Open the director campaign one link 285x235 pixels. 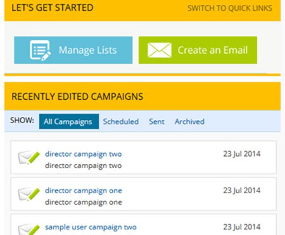point(83,191)
